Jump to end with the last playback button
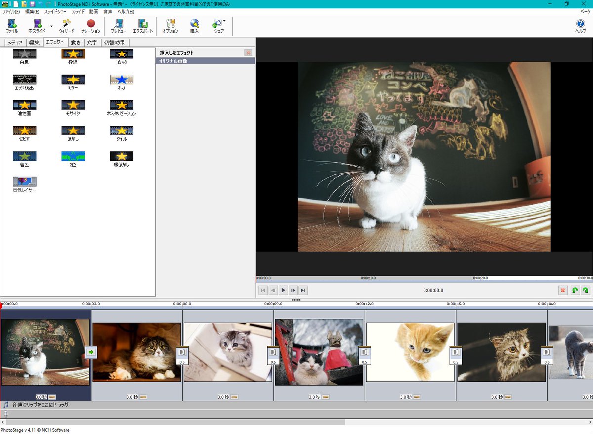The image size is (593, 434). point(303,290)
